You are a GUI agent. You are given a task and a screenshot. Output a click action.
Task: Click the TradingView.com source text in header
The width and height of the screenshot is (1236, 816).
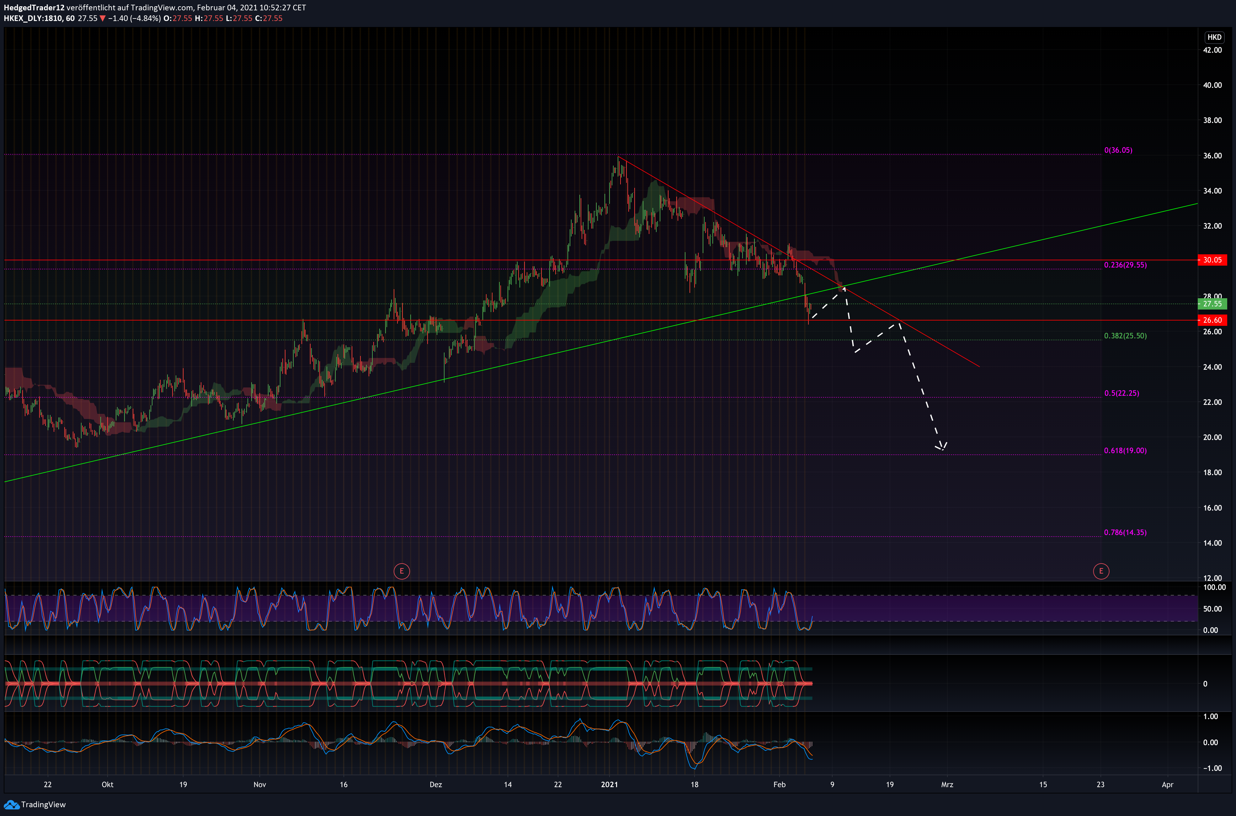pyautogui.click(x=161, y=7)
